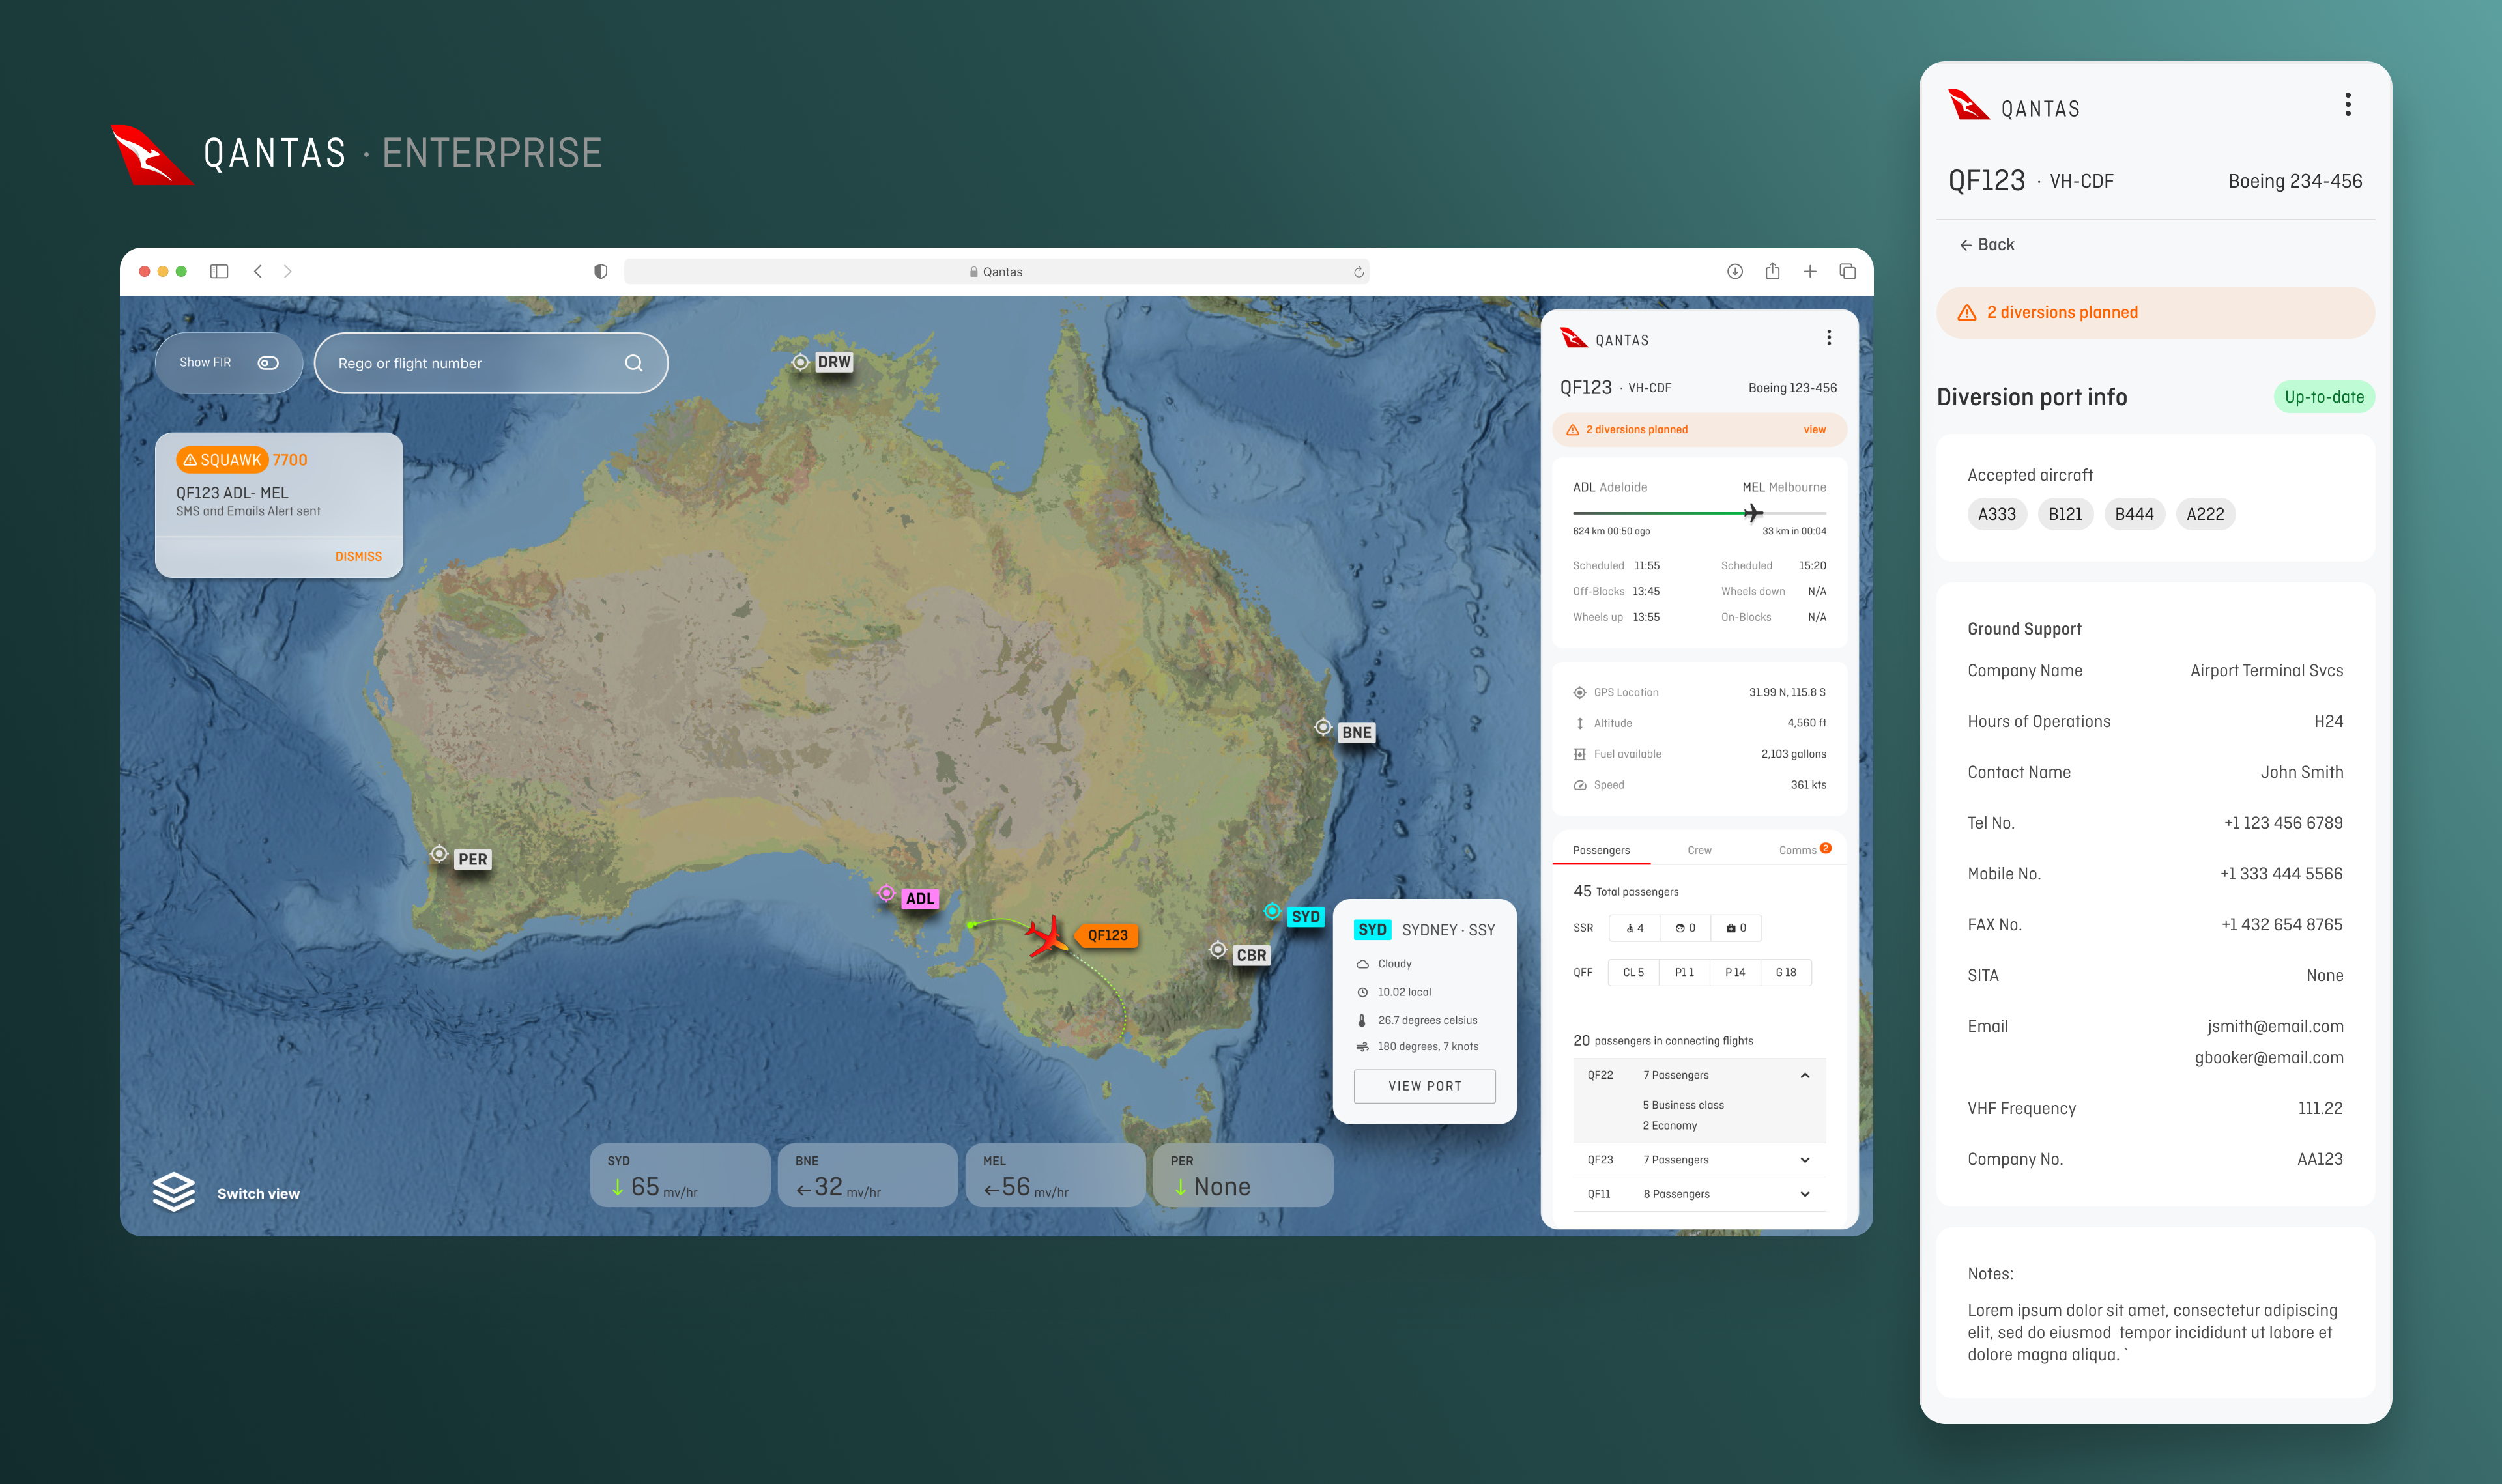The width and height of the screenshot is (2502, 1484).
Task: Dismiss the SQUAWK 7700 alert
Action: pos(358,556)
